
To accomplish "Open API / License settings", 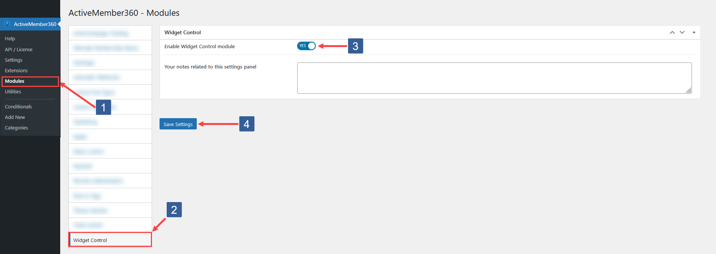I will 18,49.
